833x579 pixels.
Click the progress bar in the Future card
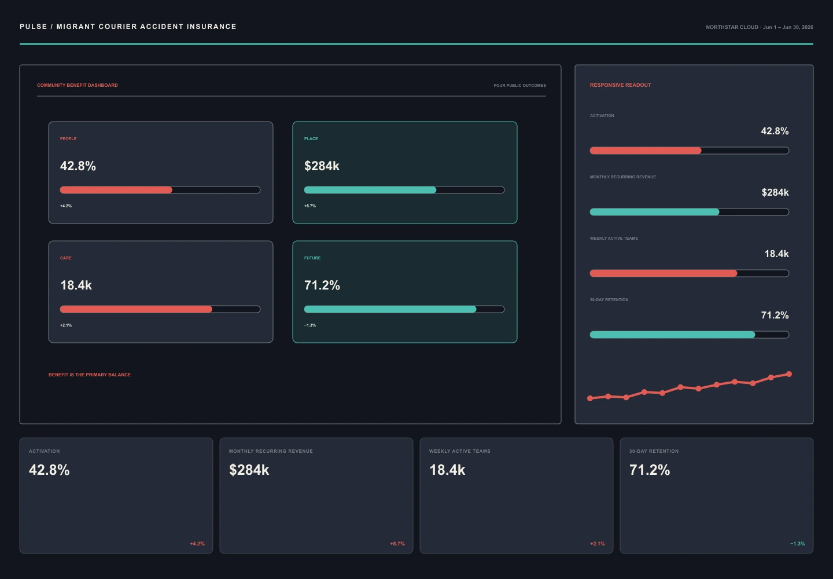pos(404,309)
